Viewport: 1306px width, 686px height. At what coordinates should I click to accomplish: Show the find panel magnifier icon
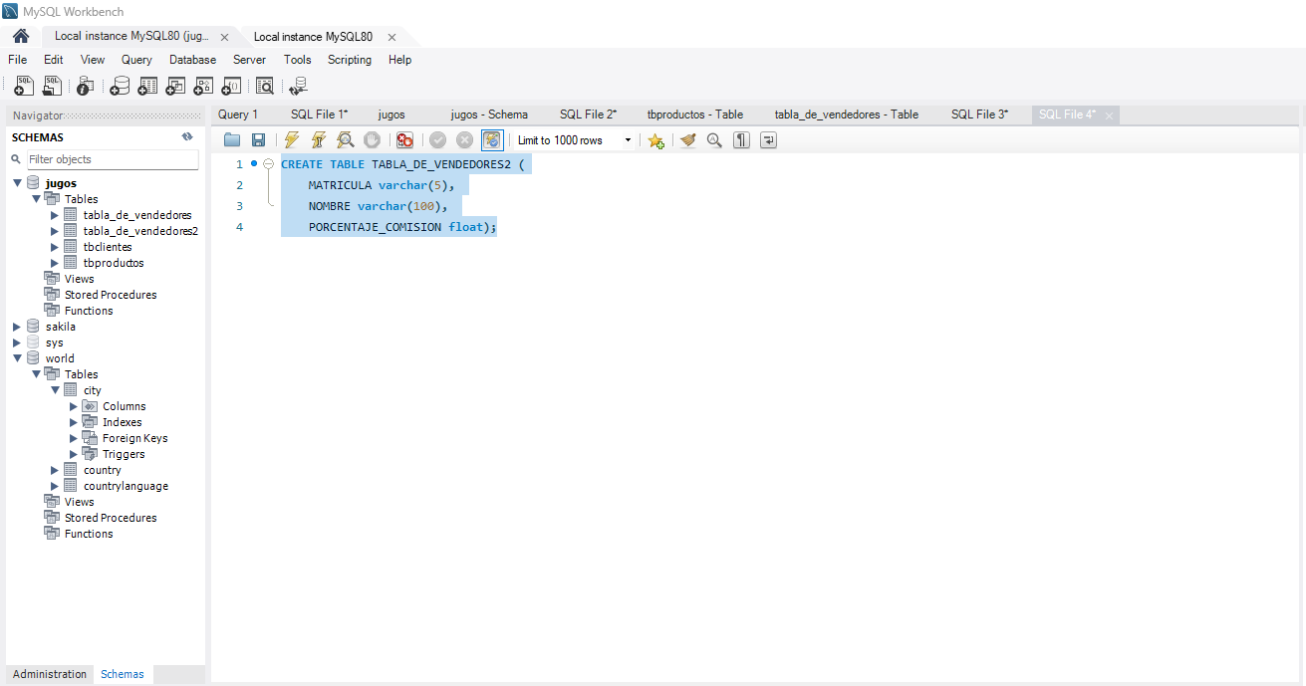[714, 140]
